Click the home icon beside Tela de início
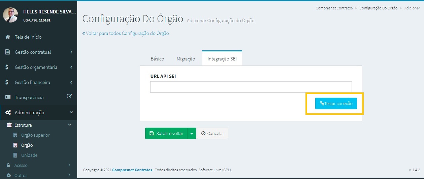The image size is (424, 179). click(8, 37)
